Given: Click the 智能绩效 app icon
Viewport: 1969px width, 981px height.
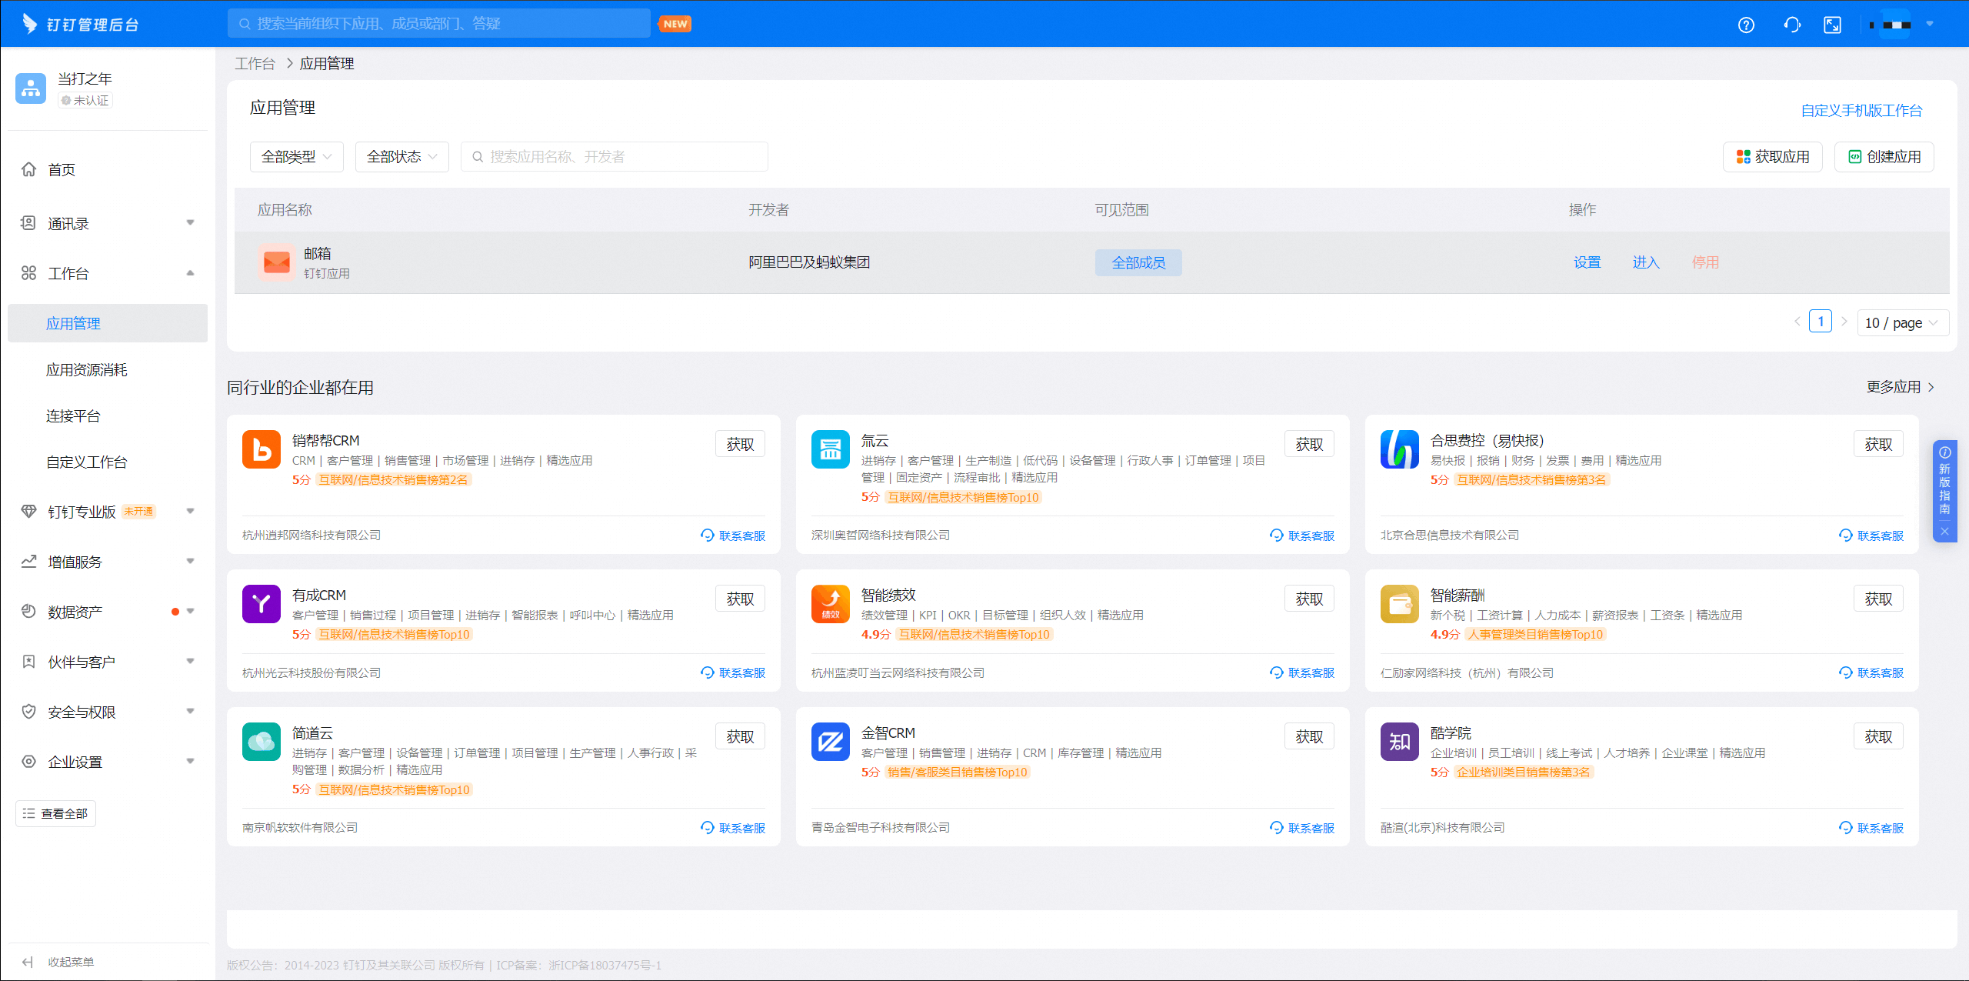Looking at the screenshot, I should pyautogui.click(x=831, y=604).
